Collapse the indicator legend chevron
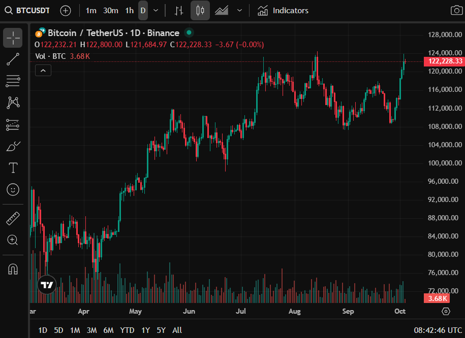The image size is (465, 338). click(43, 71)
